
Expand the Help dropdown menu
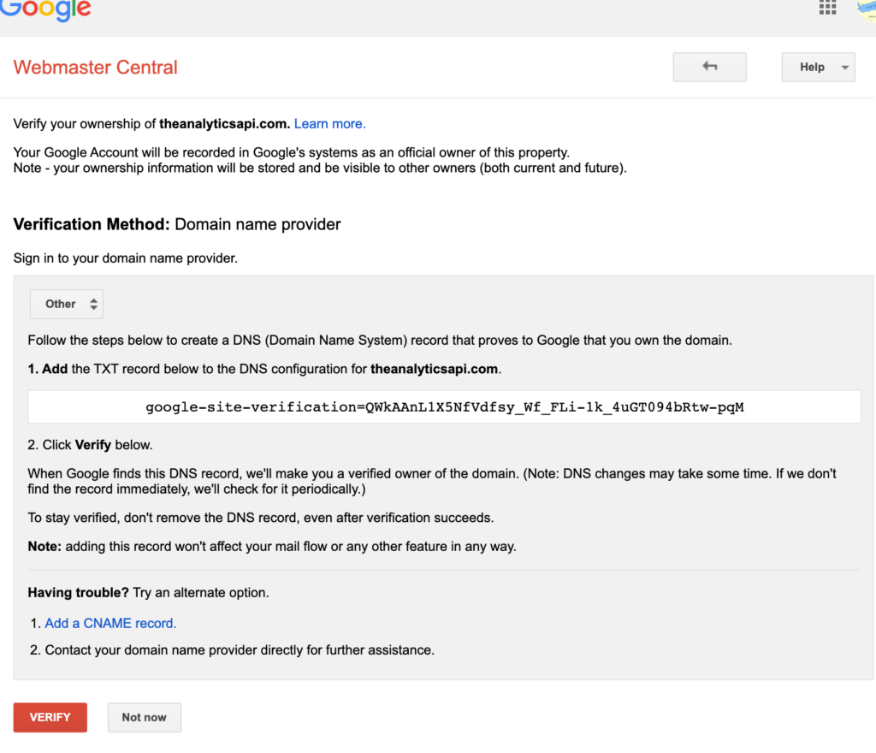click(x=818, y=67)
